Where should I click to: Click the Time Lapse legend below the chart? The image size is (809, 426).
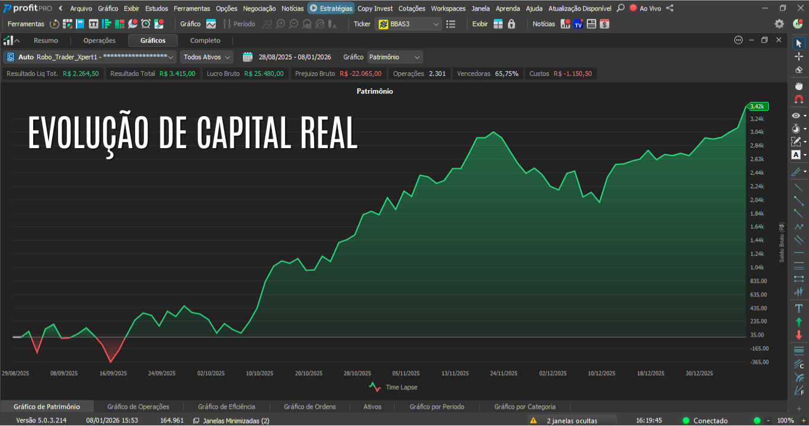392,387
